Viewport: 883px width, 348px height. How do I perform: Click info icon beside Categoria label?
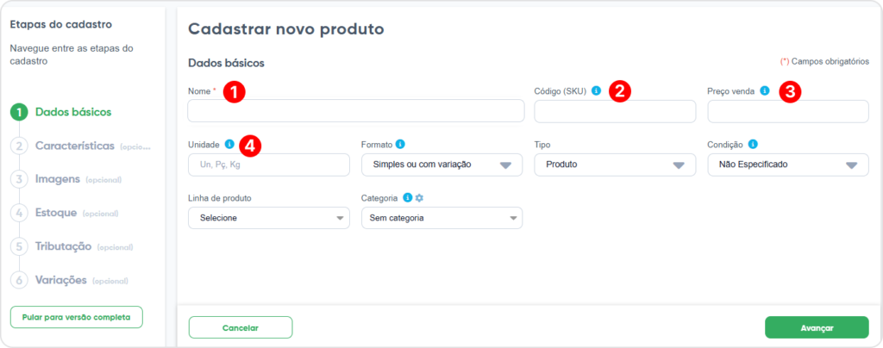point(408,198)
